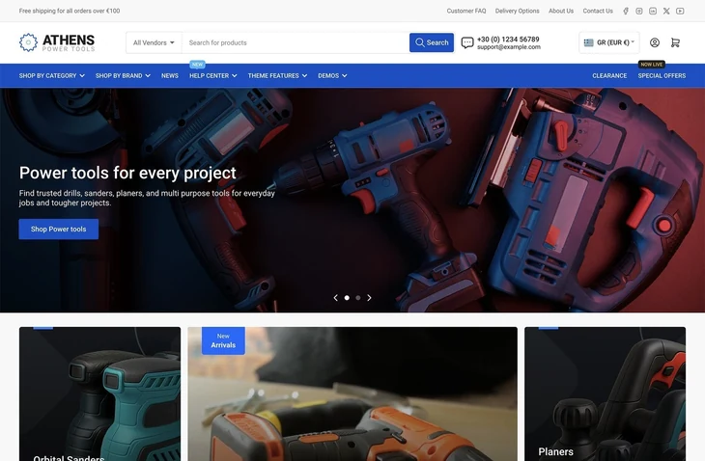Expand the Demos menu
The width and height of the screenshot is (705, 461).
pos(332,76)
